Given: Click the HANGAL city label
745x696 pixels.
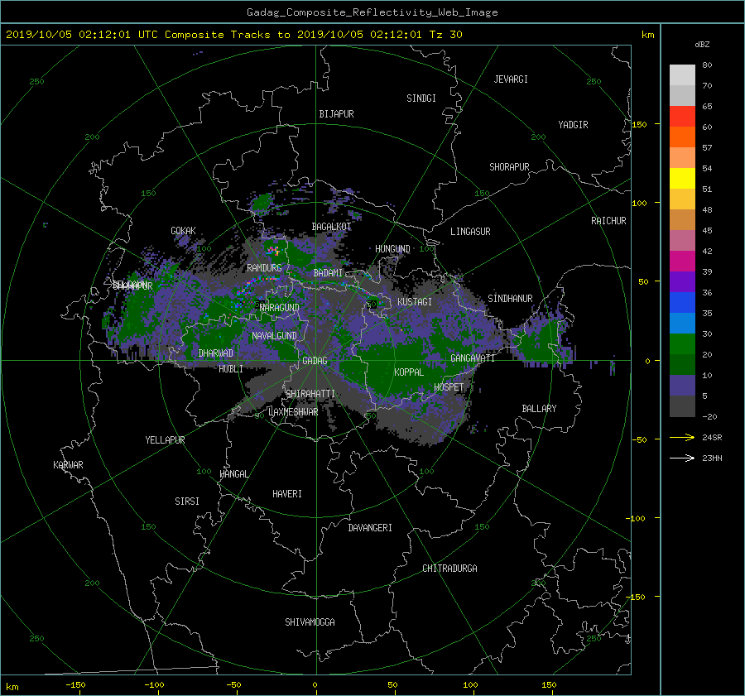Looking at the screenshot, I should pos(233,474).
